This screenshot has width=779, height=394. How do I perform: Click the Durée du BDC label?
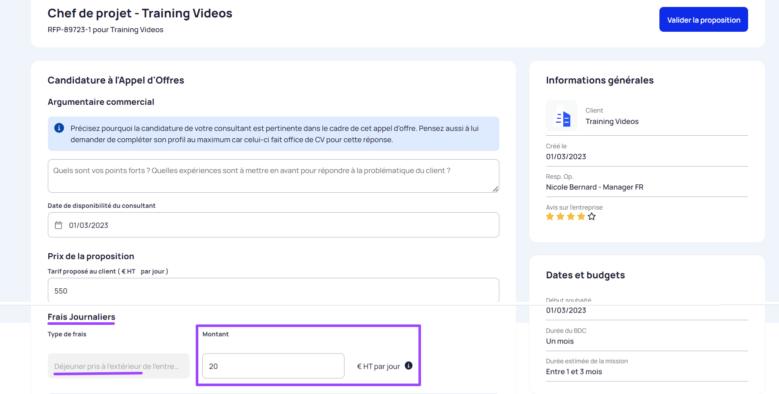pos(566,331)
